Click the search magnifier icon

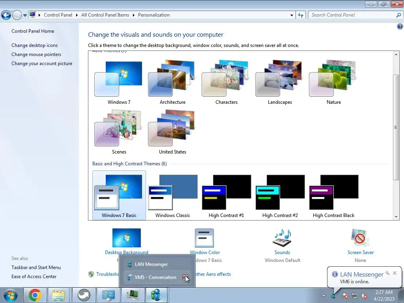(398, 15)
